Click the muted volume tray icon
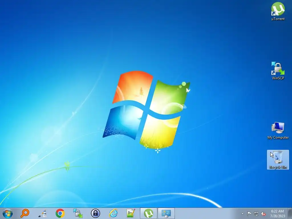The height and width of the screenshot is (219, 292). [x=263, y=214]
